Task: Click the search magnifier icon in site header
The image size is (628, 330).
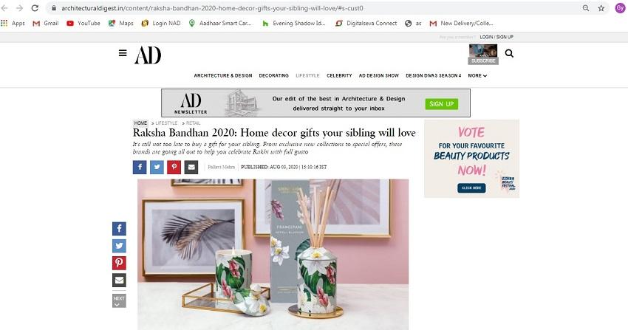Action: coord(509,53)
